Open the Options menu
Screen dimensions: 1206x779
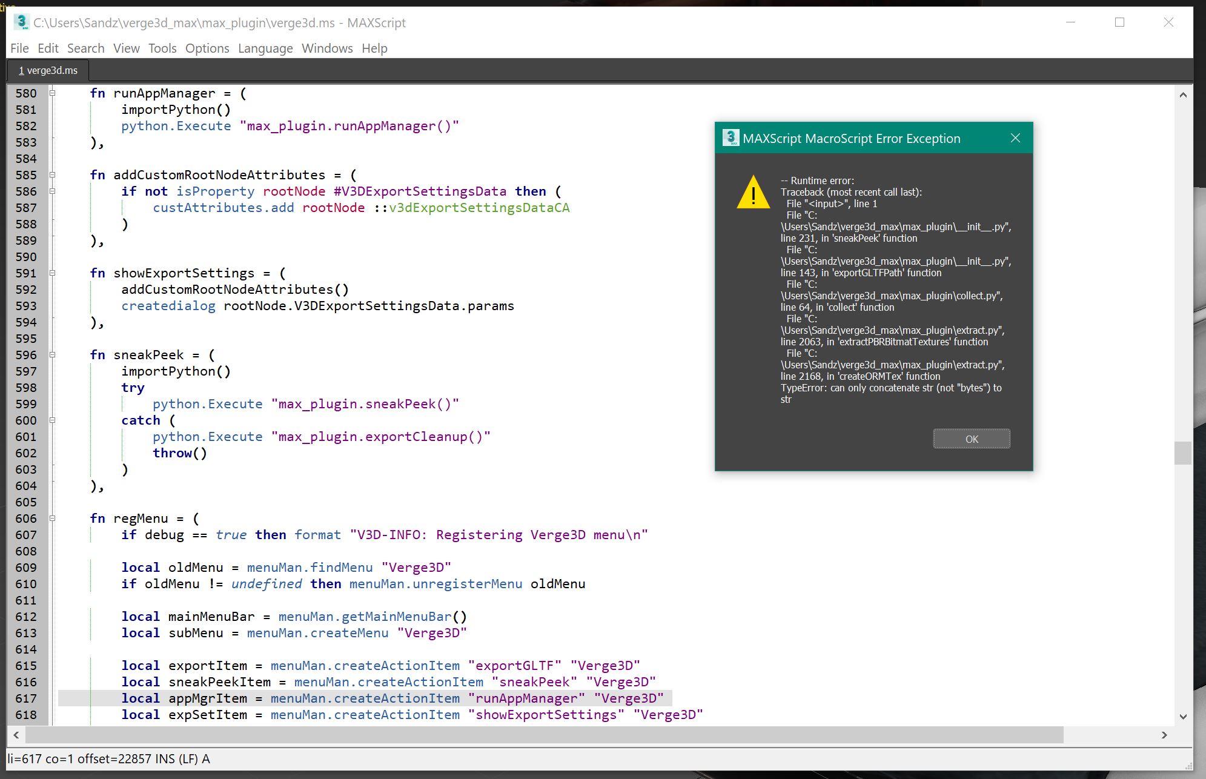pyautogui.click(x=207, y=48)
